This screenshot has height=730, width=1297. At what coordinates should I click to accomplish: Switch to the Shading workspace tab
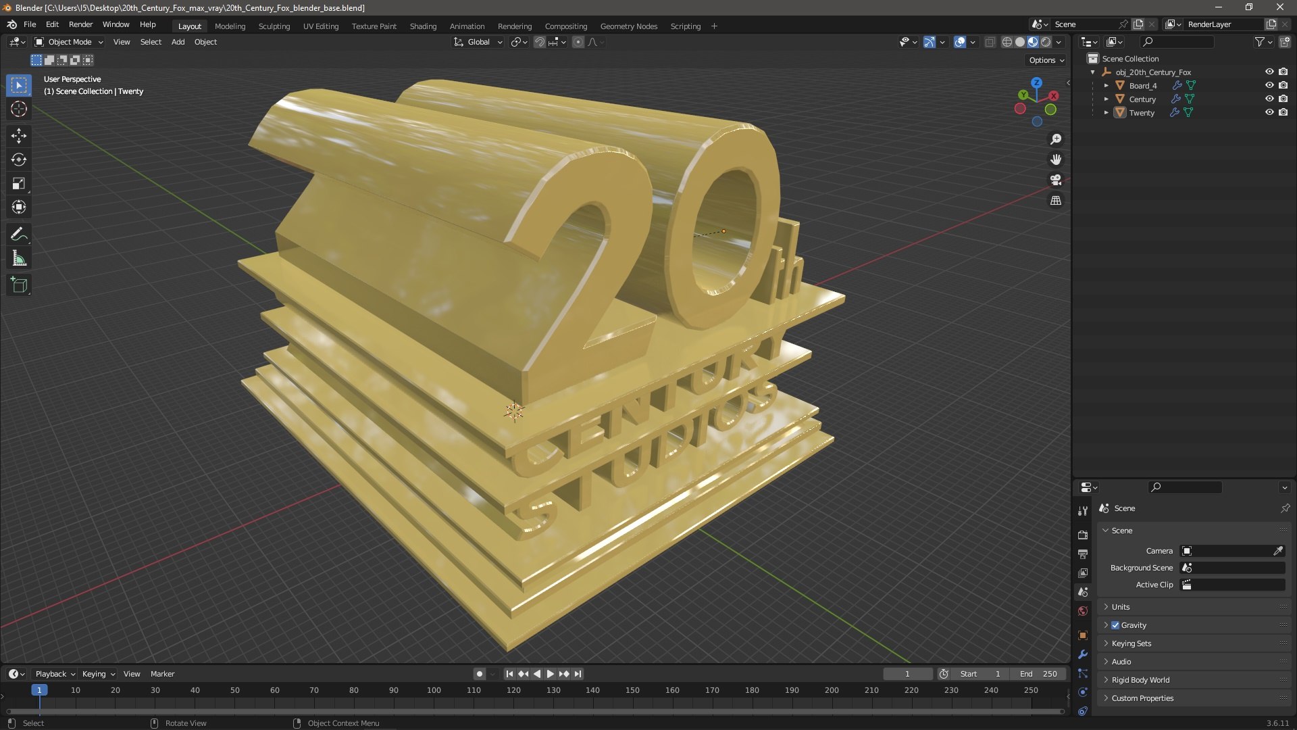coord(423,26)
